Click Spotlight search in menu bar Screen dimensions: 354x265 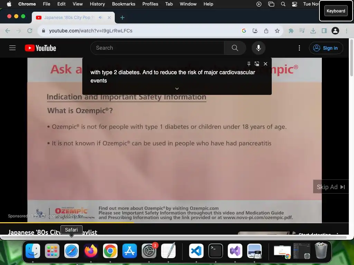(x=283, y=4)
